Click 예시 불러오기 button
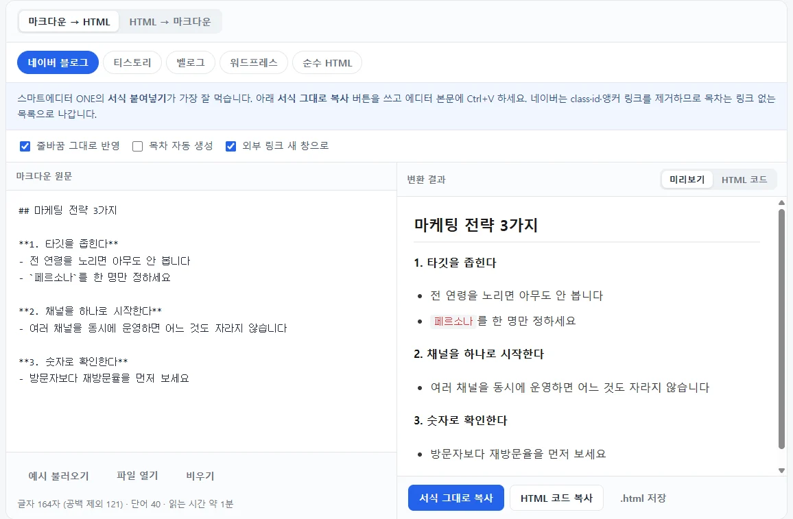Image resolution: width=793 pixels, height=519 pixels. (59, 476)
